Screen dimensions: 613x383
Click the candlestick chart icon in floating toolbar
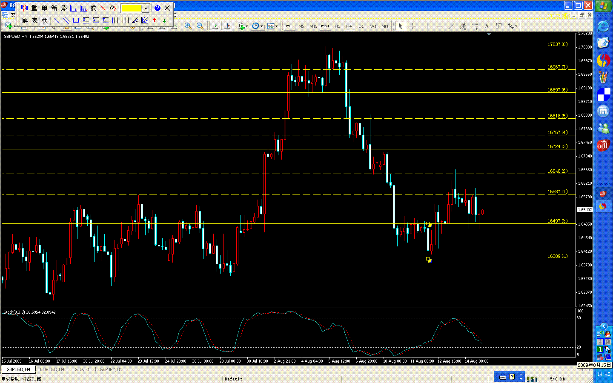[x=24, y=8]
